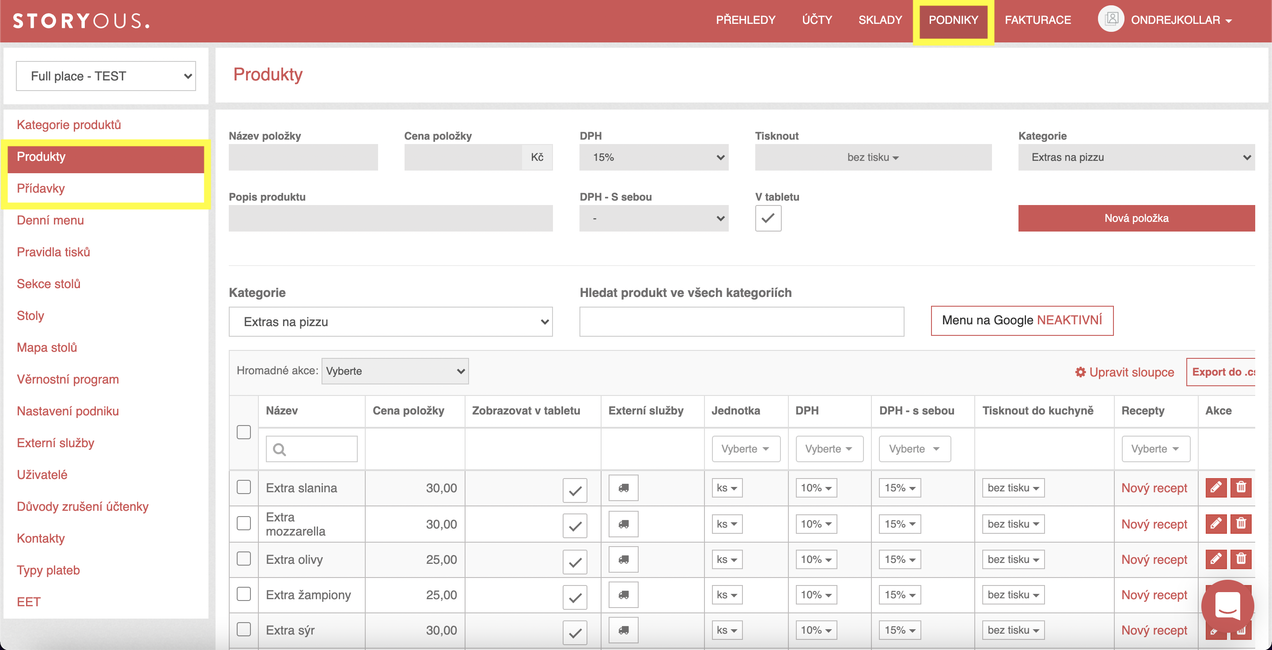This screenshot has height=650, width=1272.
Task: Click the edit pencil for Extra olivy
Action: [x=1216, y=559]
